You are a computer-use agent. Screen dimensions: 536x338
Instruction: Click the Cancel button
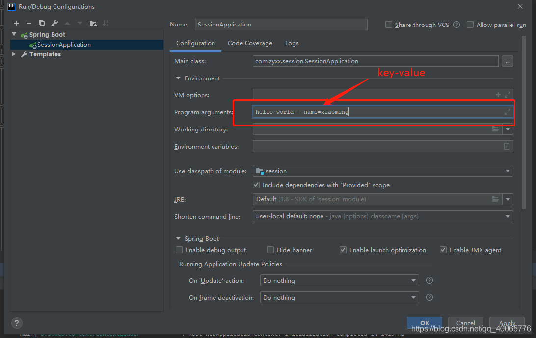tap(465, 323)
